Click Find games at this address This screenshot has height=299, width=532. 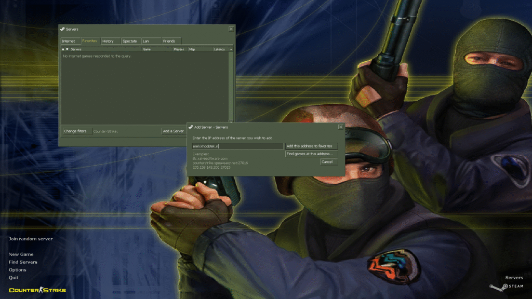point(311,154)
